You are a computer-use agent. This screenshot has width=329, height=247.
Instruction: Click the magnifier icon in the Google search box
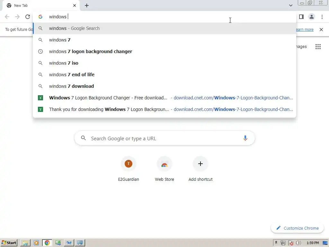(84, 138)
